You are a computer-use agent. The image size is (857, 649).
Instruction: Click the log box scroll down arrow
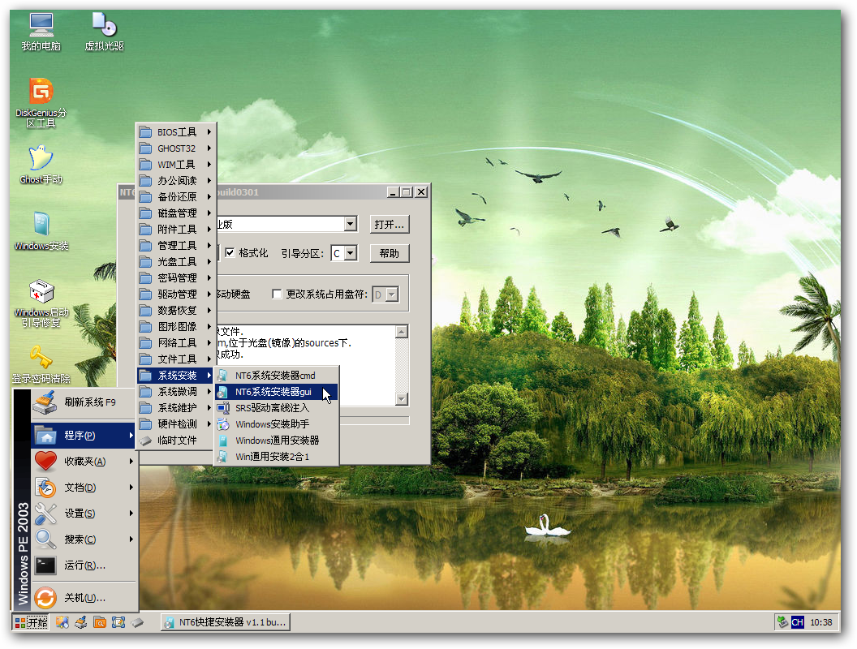(402, 399)
